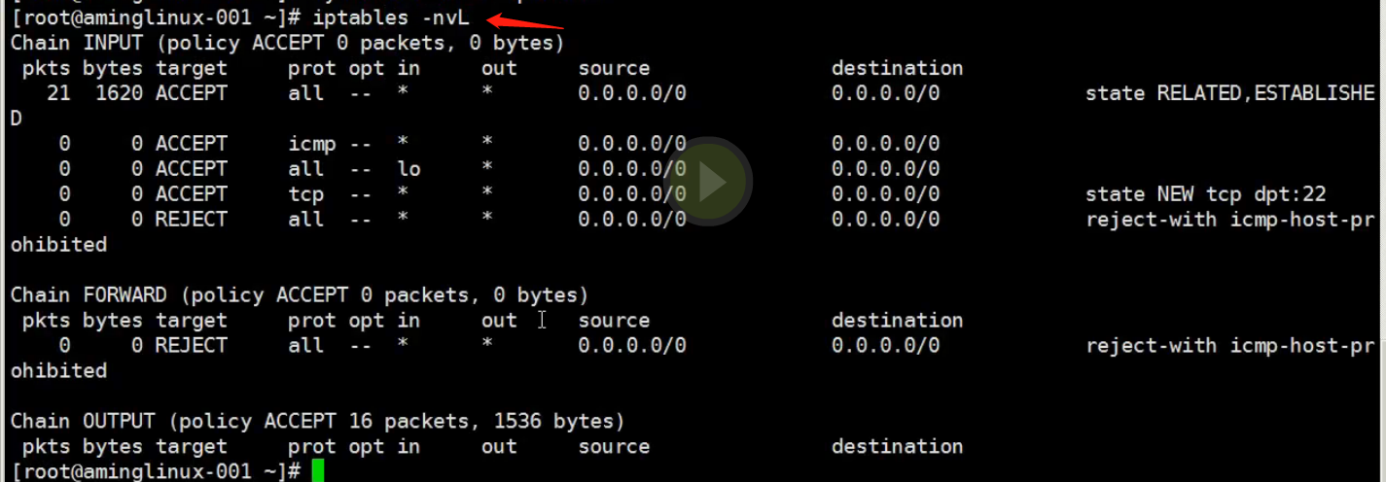Click 'ohibited' line above Chain OUTPUT
This screenshot has width=1386, height=482.
[58, 370]
